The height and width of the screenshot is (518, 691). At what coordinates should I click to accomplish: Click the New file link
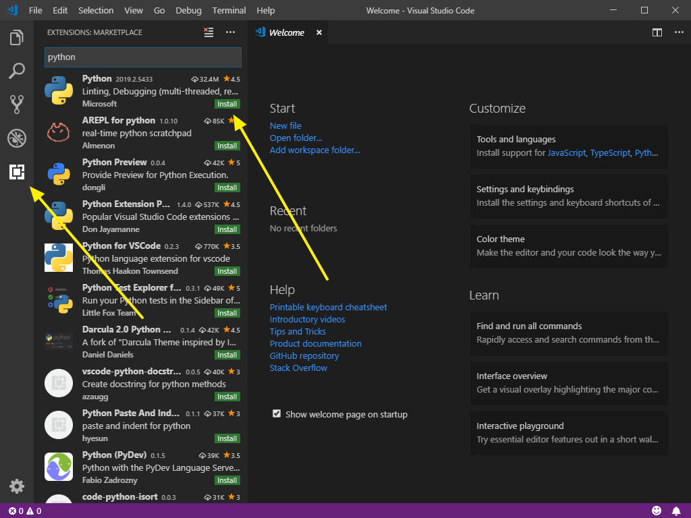[285, 125]
